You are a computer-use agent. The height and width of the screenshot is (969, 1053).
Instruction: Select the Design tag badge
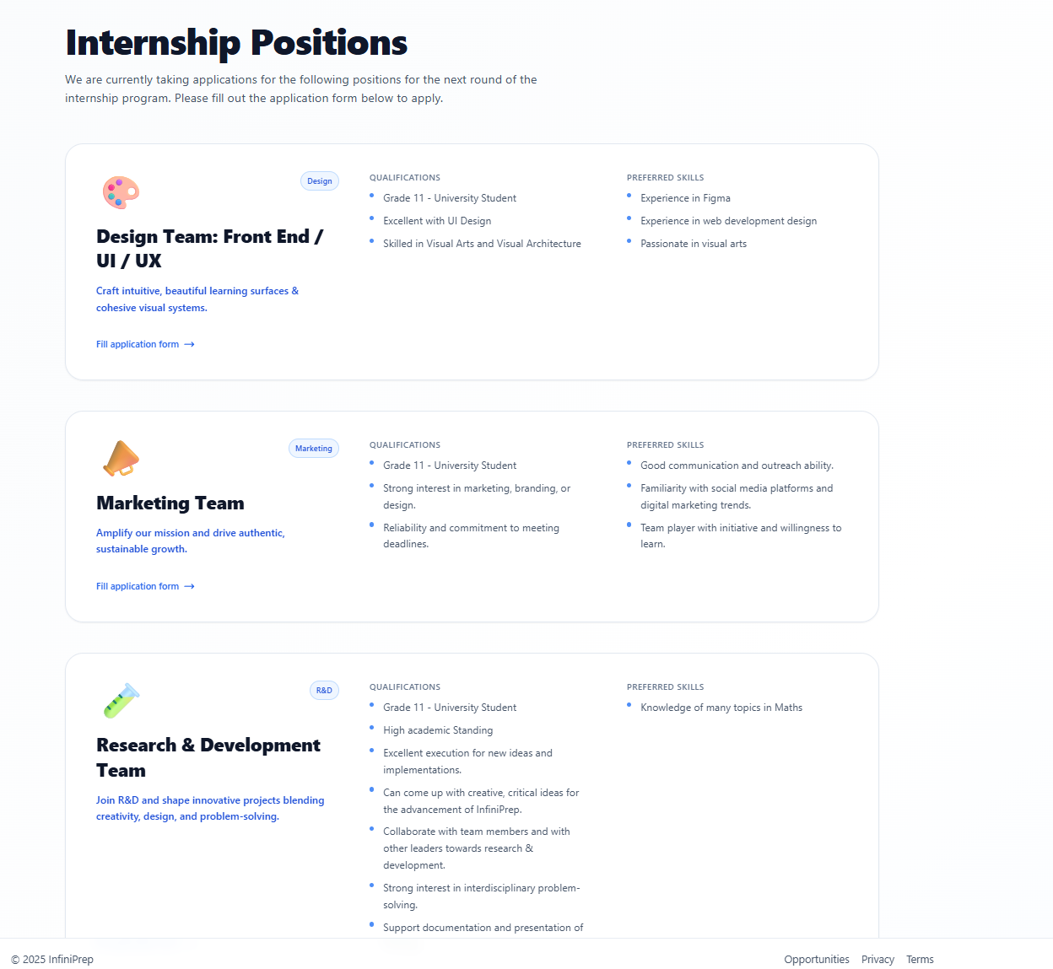tap(320, 181)
